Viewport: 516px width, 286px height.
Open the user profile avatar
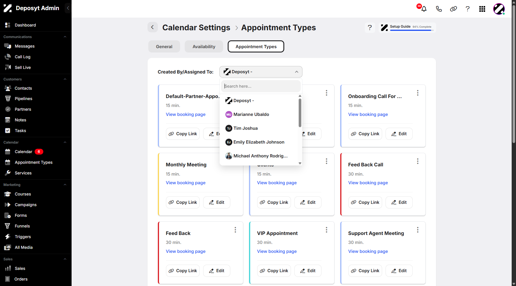499,9
